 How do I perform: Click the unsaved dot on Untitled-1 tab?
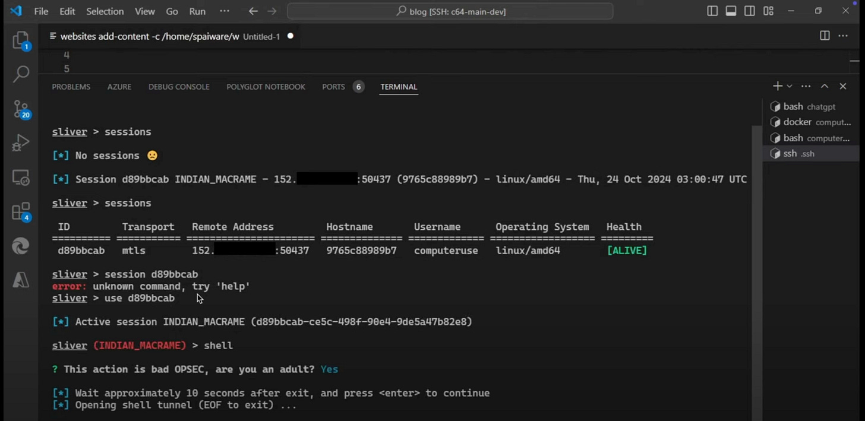[291, 36]
